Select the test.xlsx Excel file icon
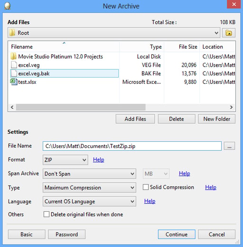 click(14, 82)
